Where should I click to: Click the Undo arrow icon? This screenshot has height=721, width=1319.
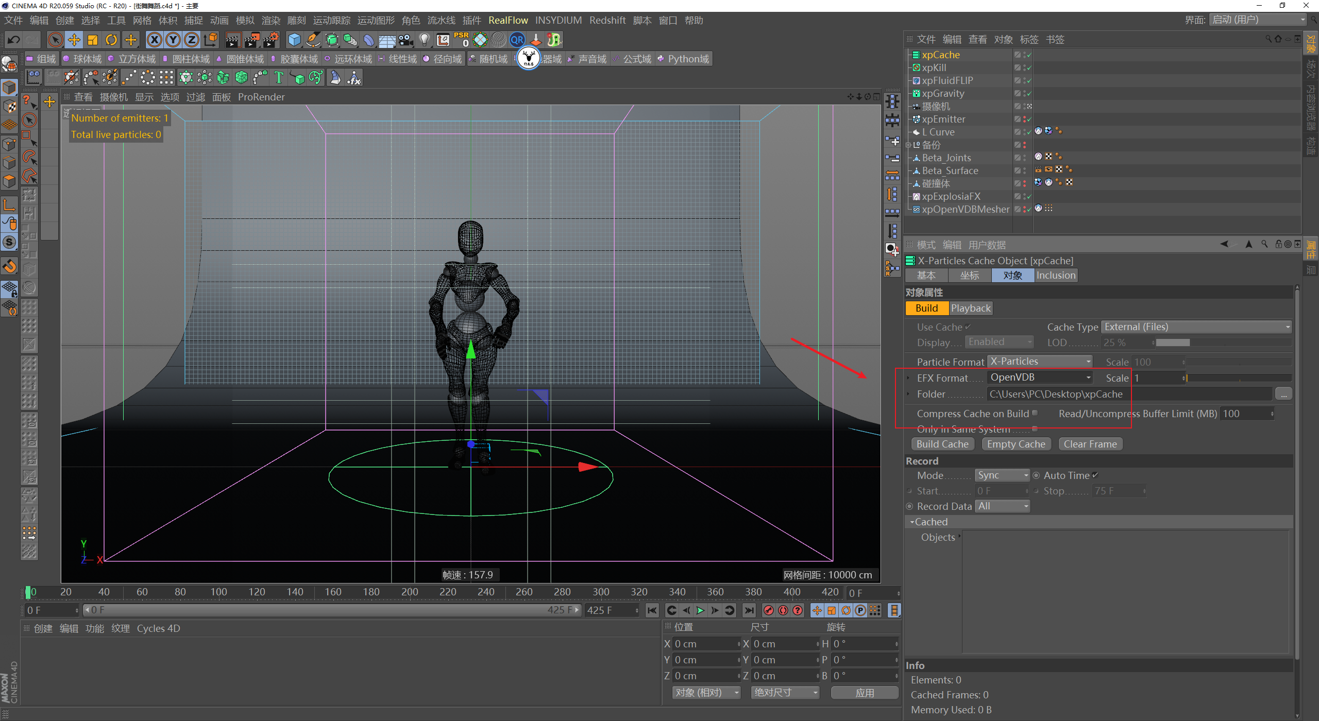click(14, 40)
